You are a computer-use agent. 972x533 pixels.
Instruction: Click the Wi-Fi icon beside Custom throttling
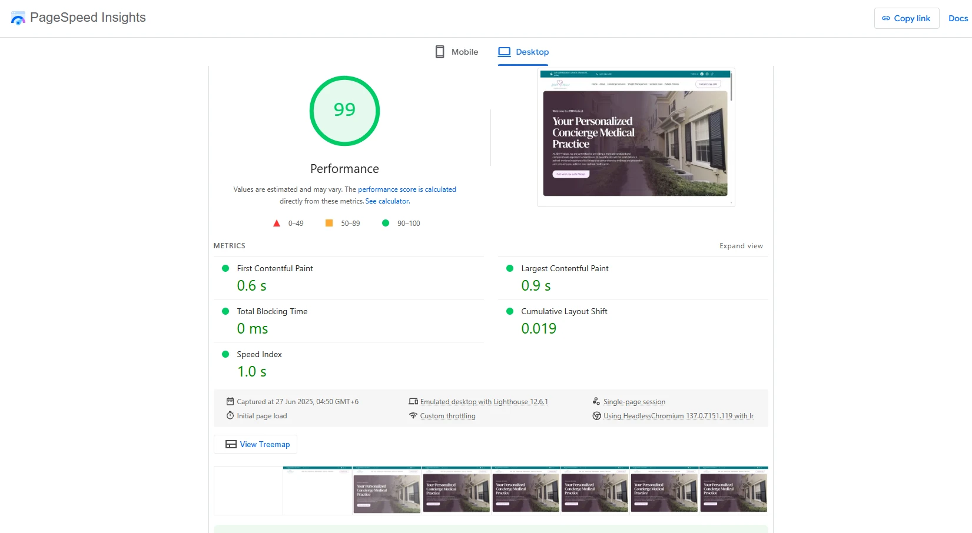coord(414,415)
